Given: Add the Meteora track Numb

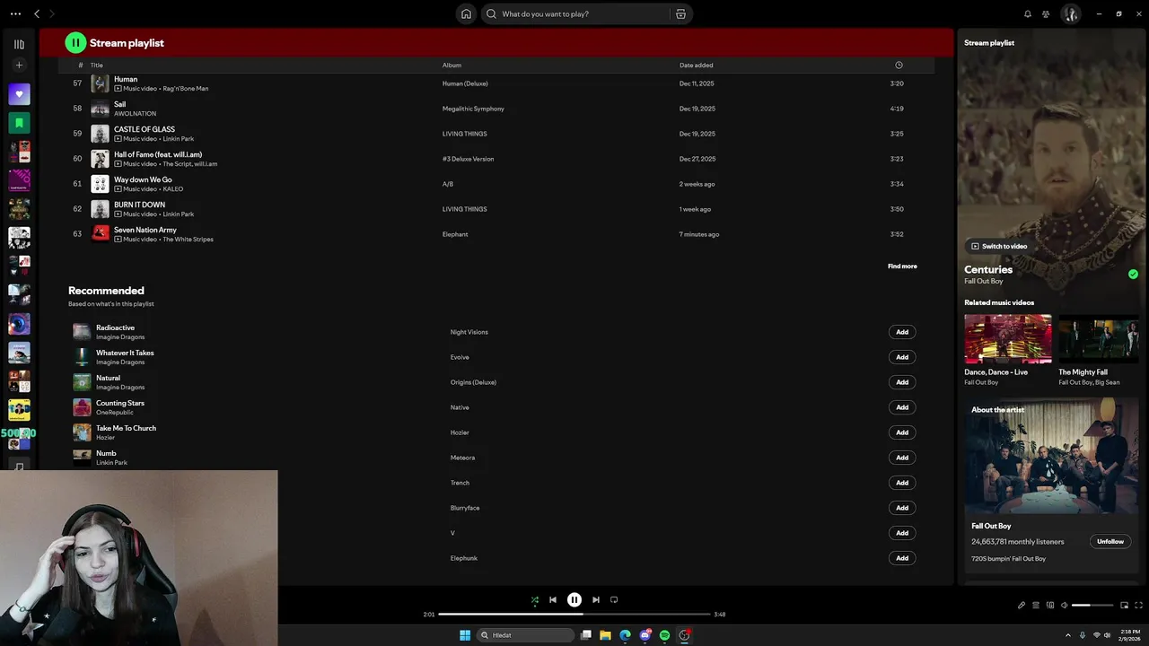Looking at the screenshot, I should click(902, 458).
